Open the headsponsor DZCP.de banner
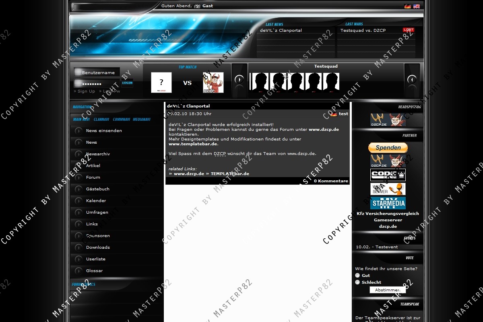 point(388,120)
